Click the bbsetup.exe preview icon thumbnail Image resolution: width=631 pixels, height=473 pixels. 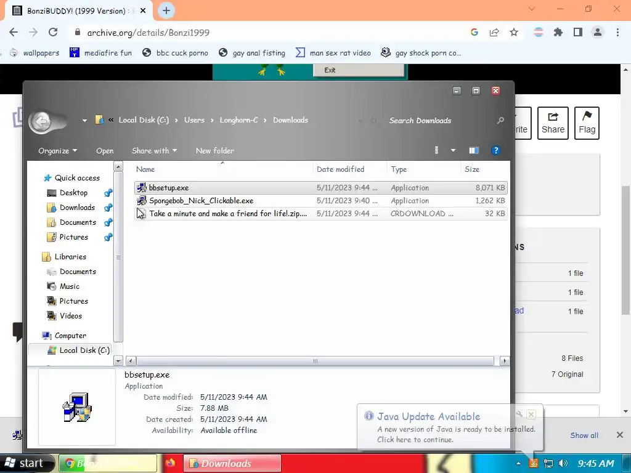pyautogui.click(x=77, y=407)
